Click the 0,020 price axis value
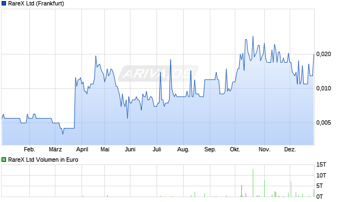Screen dimensions: 337x202 pyautogui.click(x=323, y=54)
